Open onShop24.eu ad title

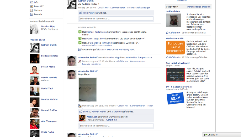173,11
